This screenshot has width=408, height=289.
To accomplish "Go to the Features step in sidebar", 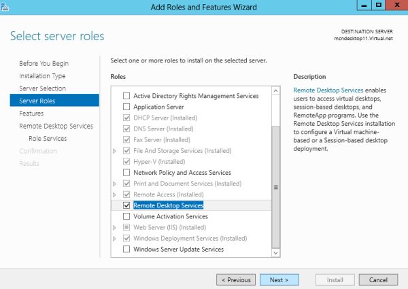I will click(31, 114).
